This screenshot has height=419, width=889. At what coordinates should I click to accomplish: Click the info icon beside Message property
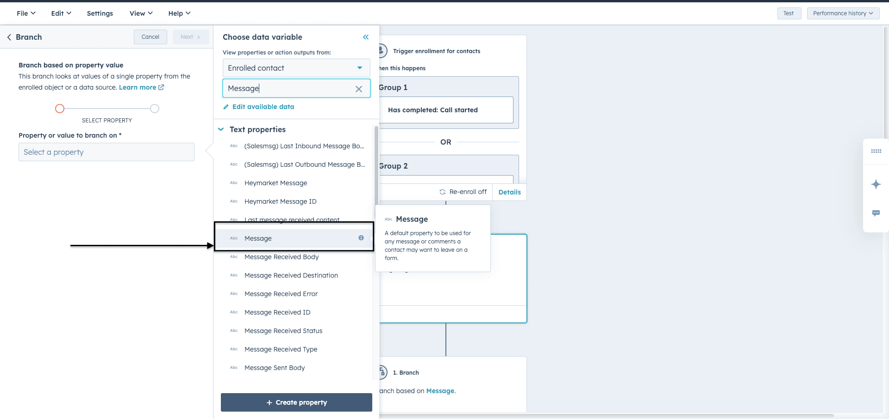click(x=361, y=238)
